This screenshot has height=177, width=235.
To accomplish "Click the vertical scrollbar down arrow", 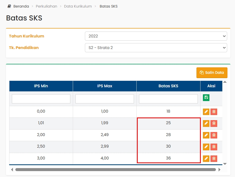I will [225, 164].
